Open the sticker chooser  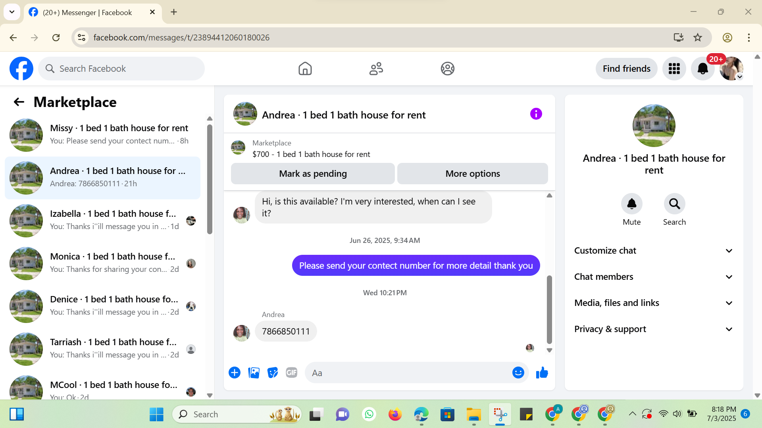pos(273,373)
